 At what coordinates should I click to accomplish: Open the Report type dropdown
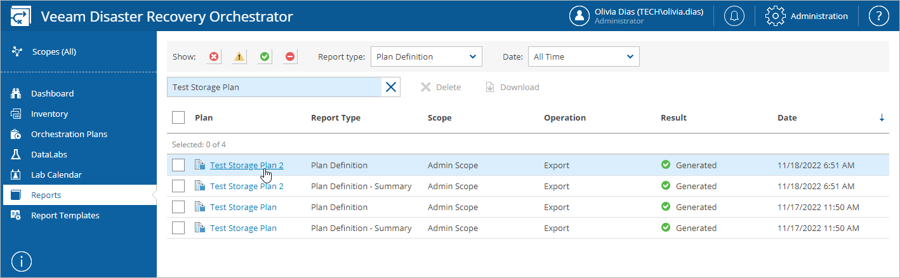[426, 56]
